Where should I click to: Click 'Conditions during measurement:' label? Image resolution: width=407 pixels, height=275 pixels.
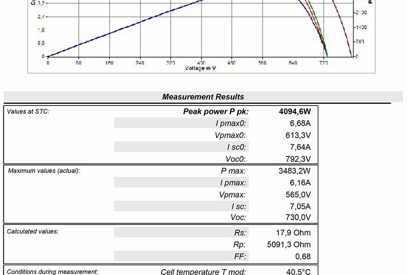coord(53,272)
